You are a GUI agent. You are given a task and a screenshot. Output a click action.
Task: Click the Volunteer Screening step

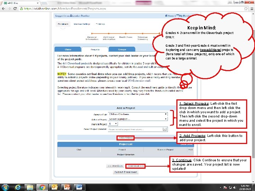143,38
